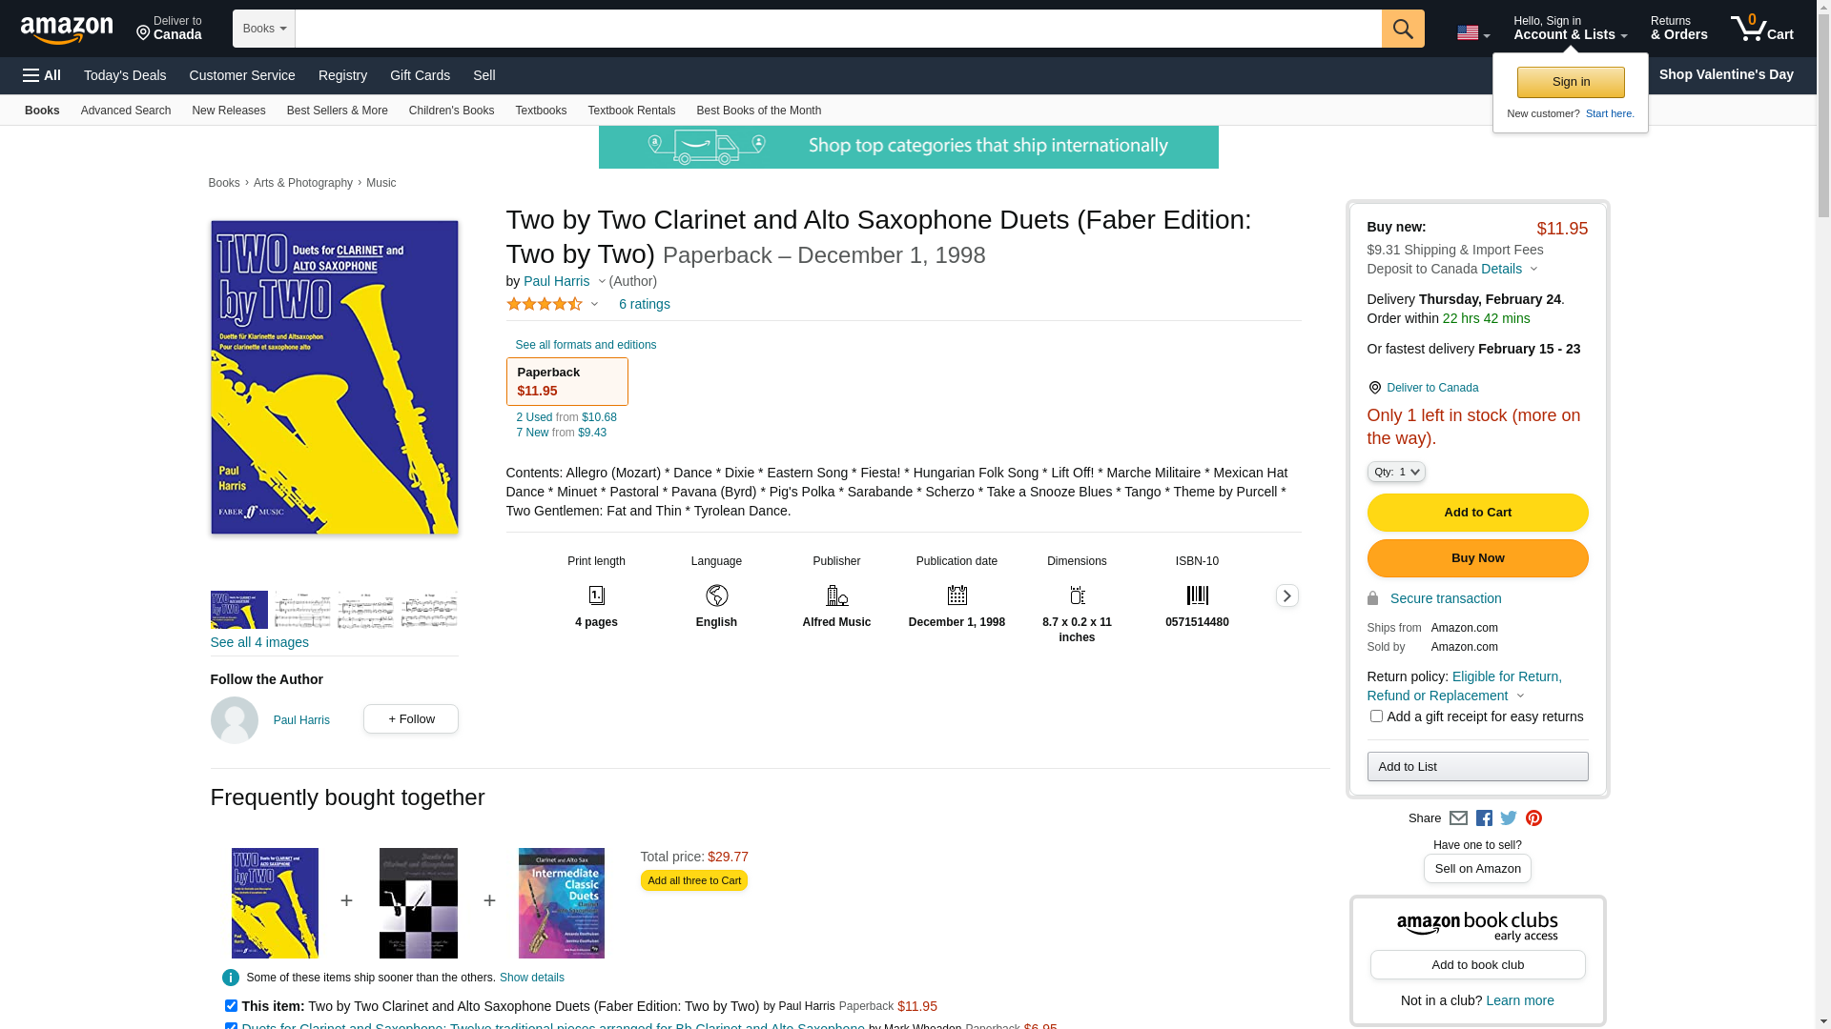Select the second book preview thumbnail
The height and width of the screenshot is (1029, 1831).
point(302,610)
